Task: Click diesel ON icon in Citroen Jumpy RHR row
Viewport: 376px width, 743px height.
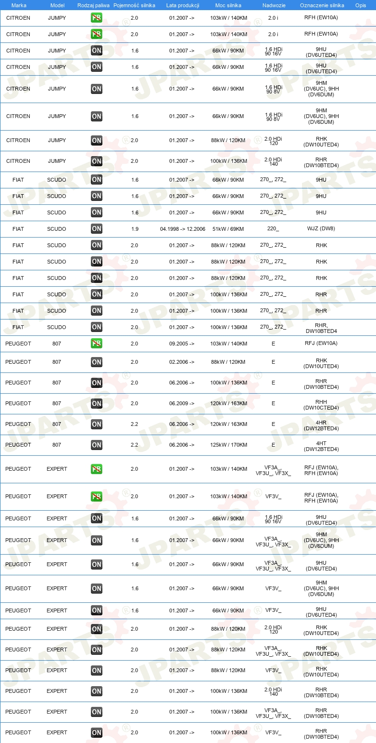Action: point(97,161)
